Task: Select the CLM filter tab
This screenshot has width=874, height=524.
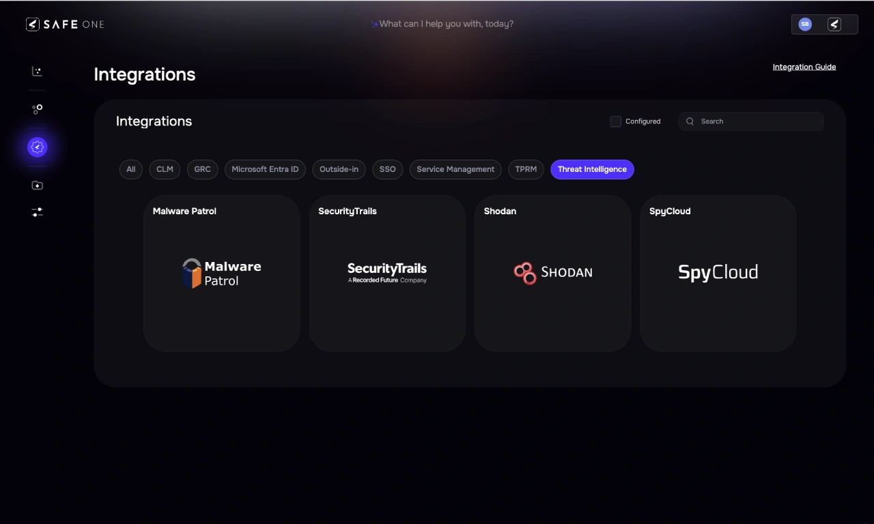Action: [165, 169]
